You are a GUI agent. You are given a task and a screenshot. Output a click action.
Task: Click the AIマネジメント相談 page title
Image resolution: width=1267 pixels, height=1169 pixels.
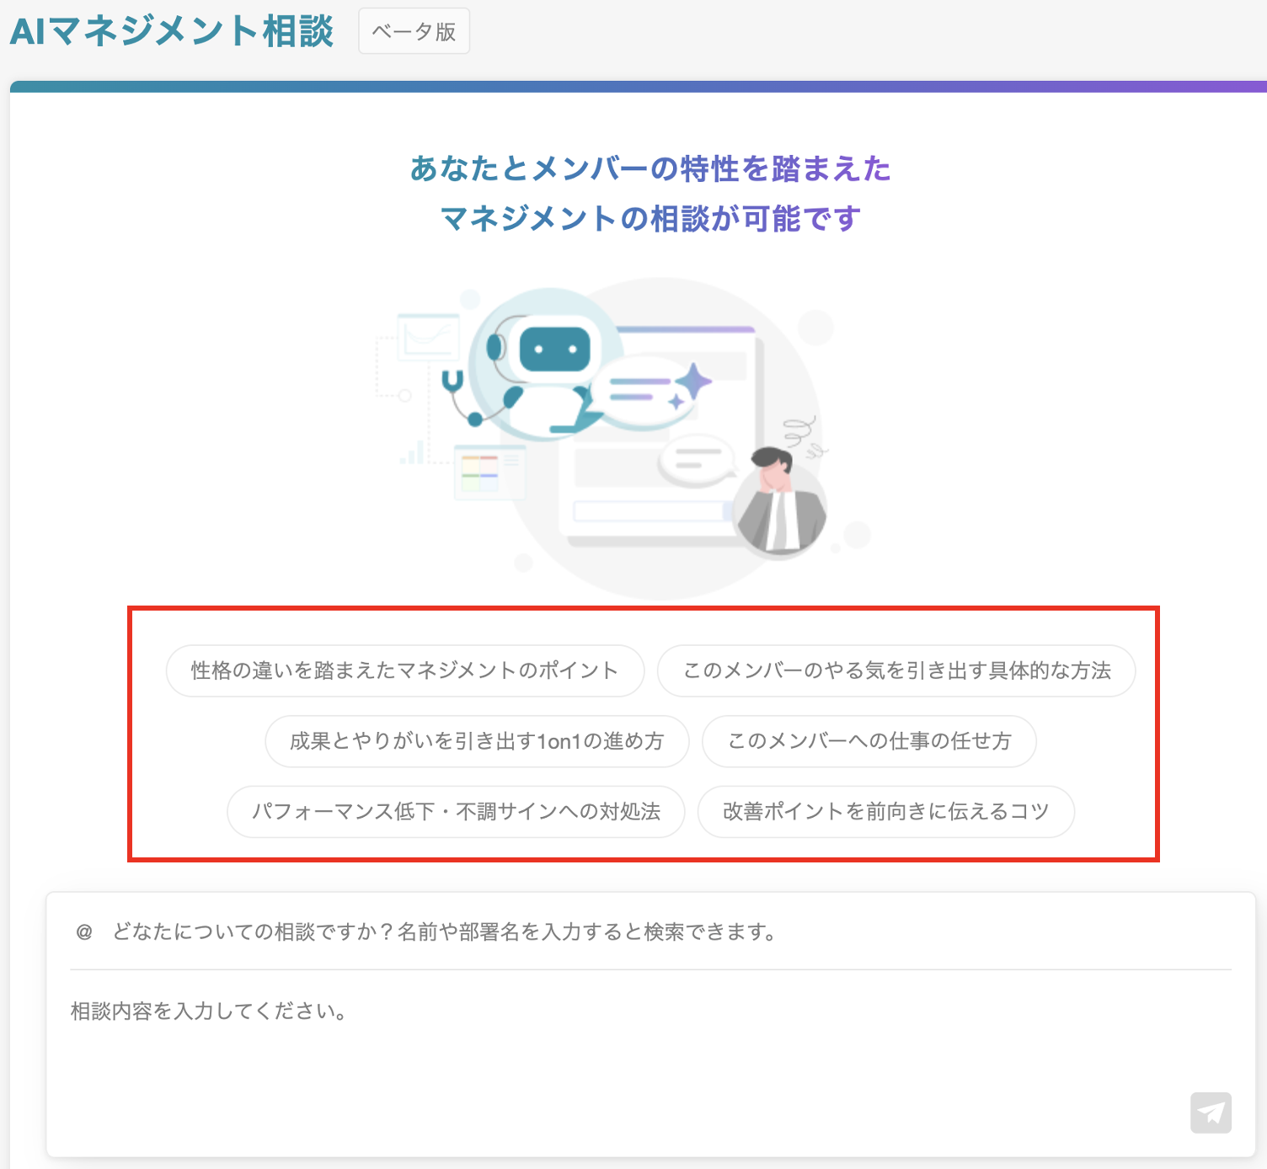172,31
